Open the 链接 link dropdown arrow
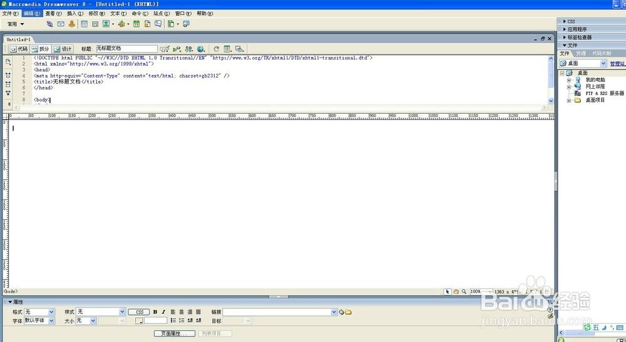 pos(334,312)
